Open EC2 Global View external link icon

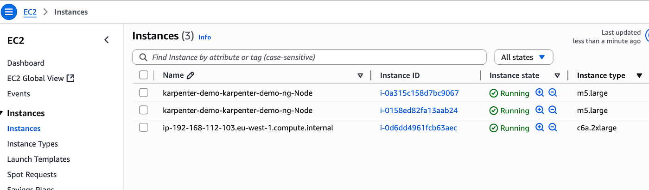coord(70,78)
